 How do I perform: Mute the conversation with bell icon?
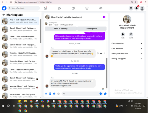123,35
